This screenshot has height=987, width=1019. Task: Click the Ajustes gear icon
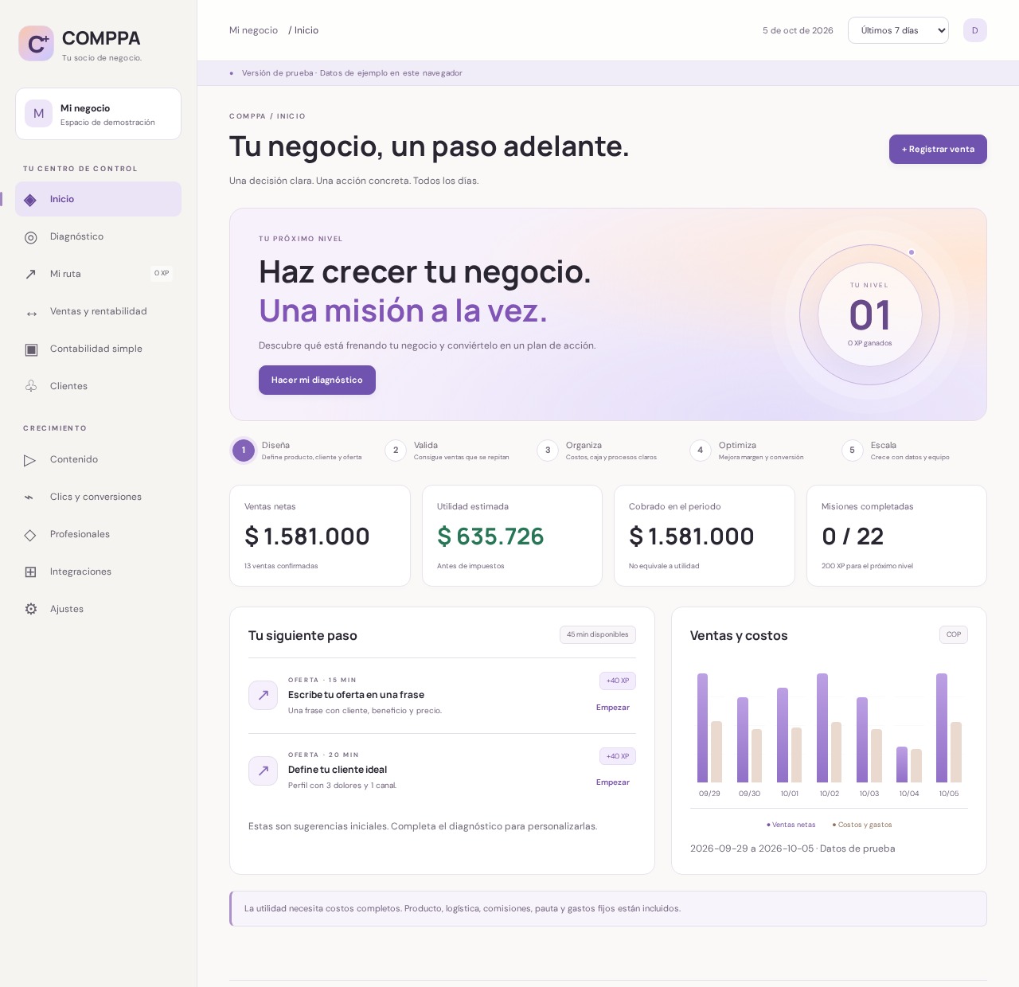point(31,610)
